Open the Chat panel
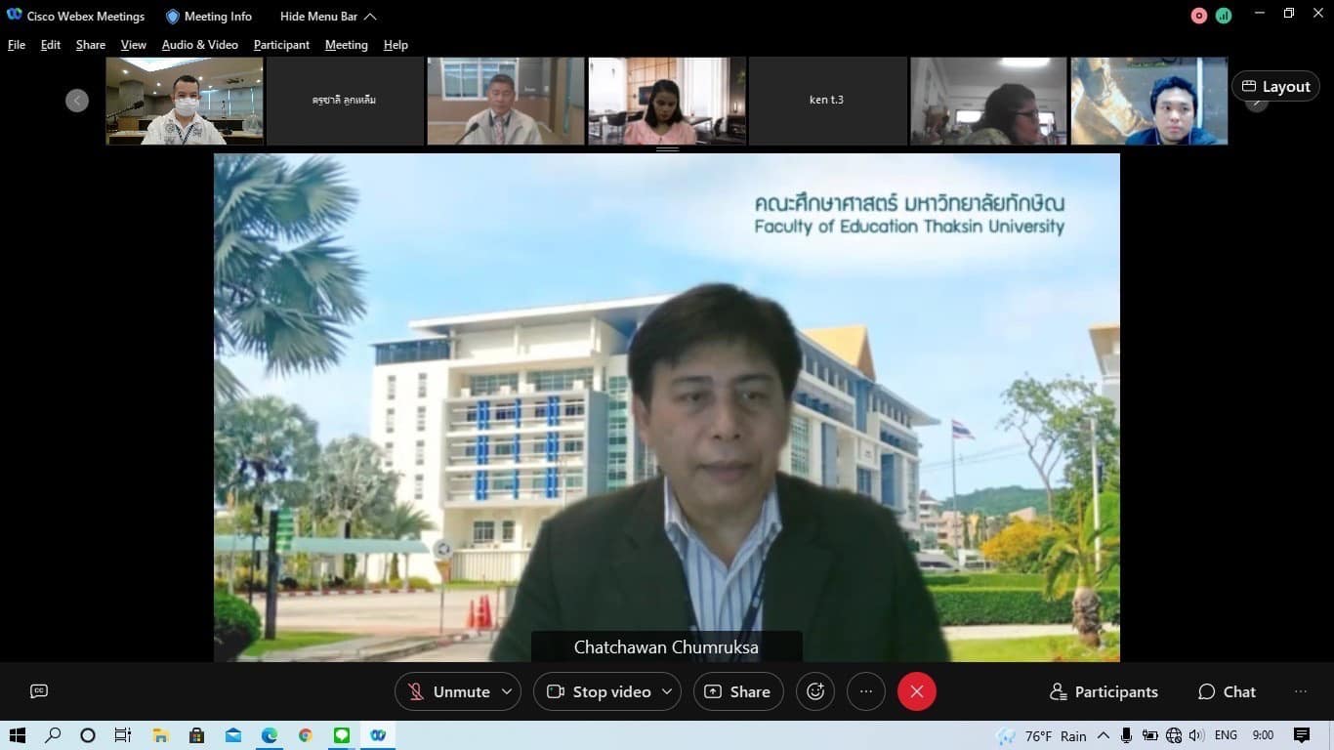1334x750 pixels. click(x=1228, y=691)
